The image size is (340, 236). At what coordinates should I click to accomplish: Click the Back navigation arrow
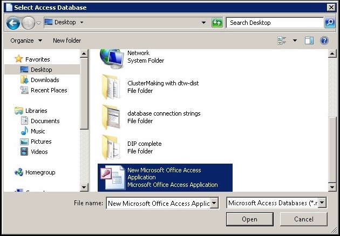(x=13, y=23)
